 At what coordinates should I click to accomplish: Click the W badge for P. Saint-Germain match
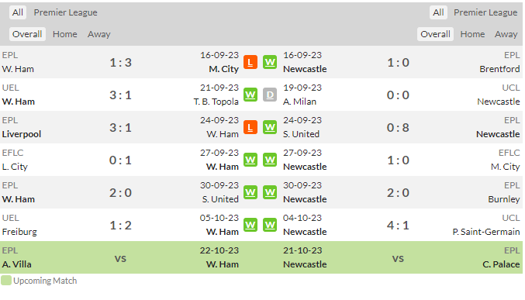pos(270,225)
